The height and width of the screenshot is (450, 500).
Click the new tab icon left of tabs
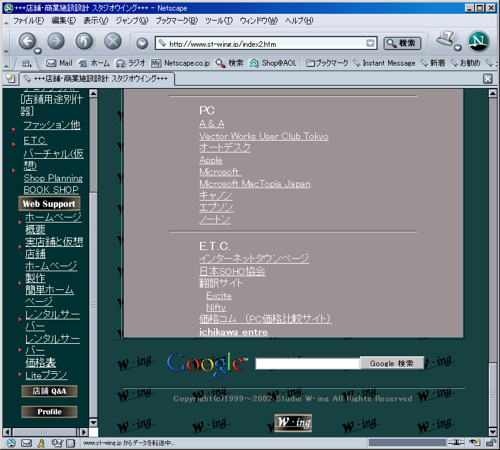coord(10,78)
